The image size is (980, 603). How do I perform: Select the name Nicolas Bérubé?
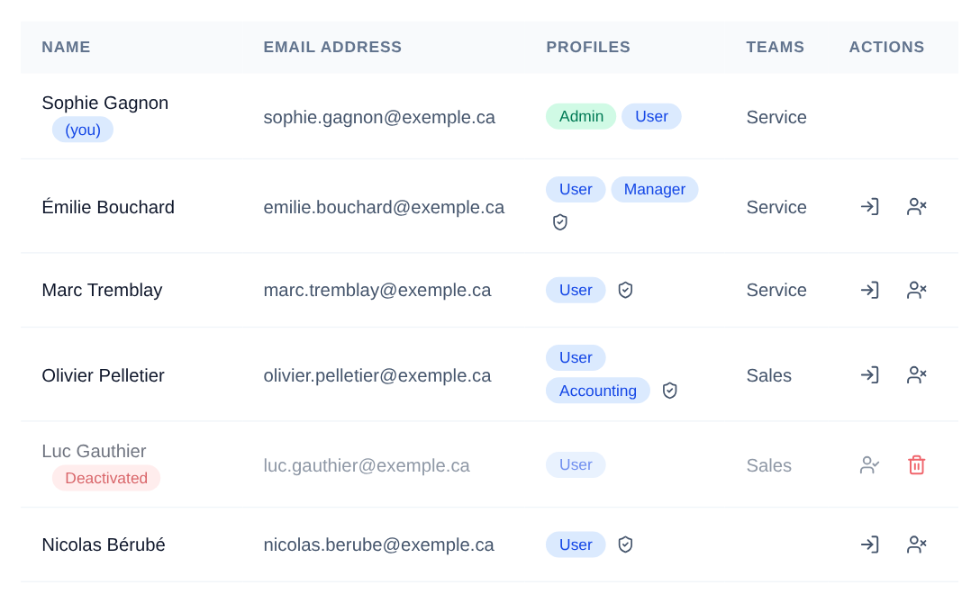click(104, 544)
